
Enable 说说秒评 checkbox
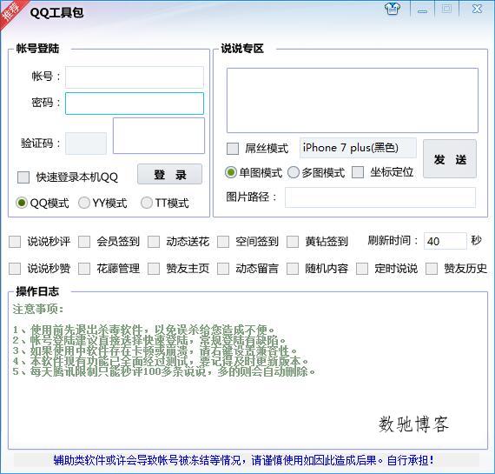coord(15,242)
